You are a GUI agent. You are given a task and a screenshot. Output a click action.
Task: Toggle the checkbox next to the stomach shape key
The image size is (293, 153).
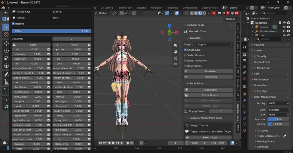point(49,54)
